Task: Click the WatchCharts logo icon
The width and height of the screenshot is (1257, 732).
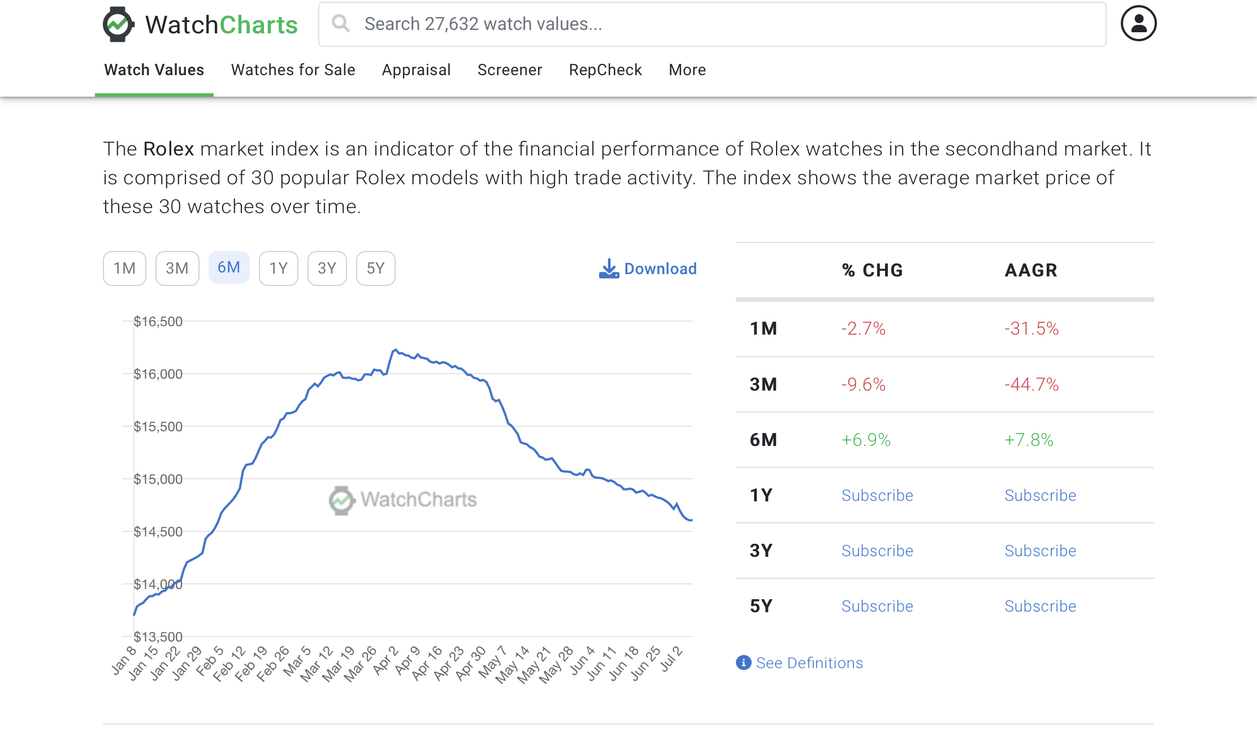Action: tap(118, 24)
